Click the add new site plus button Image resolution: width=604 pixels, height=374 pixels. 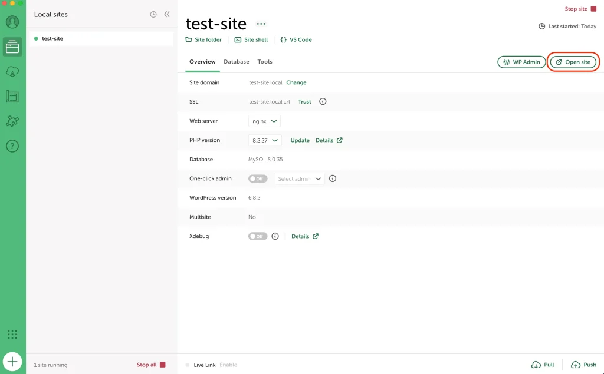pyautogui.click(x=12, y=361)
